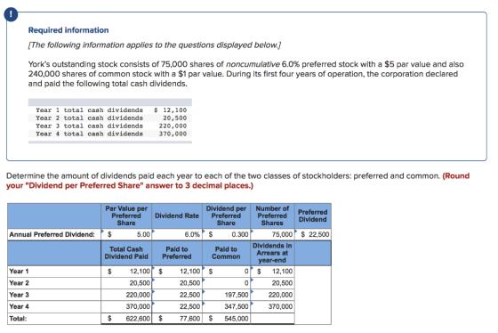
Task: Click the Total Cash Dividend Paid header
Action: [126, 253]
